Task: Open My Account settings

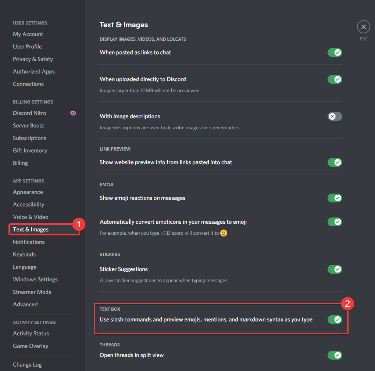Action: coord(28,34)
